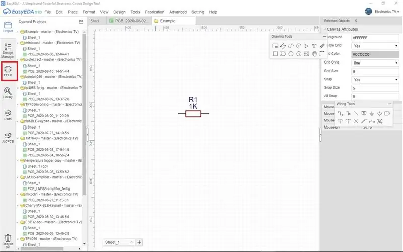Select the Group/Ungroup symbol tool

point(380,121)
